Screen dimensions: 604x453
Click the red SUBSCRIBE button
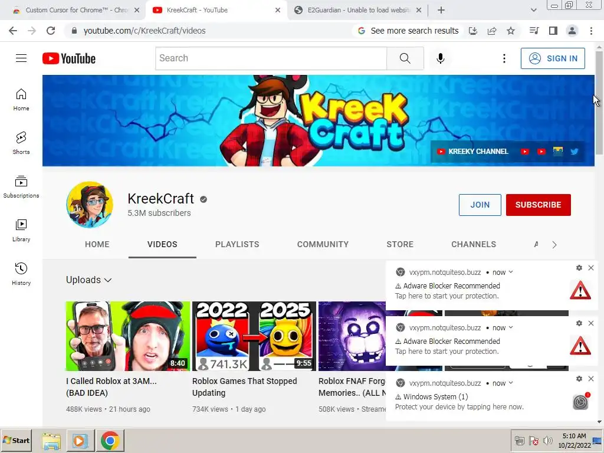[x=538, y=205]
